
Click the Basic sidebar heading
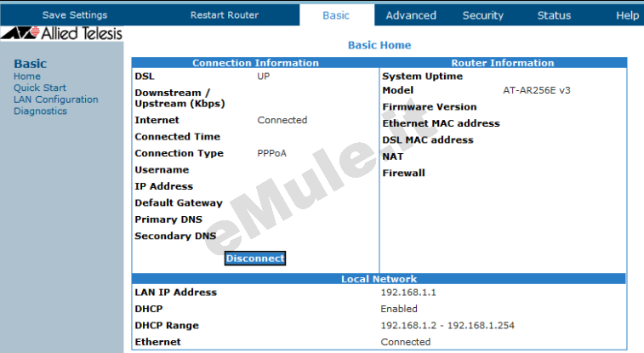pos(31,64)
